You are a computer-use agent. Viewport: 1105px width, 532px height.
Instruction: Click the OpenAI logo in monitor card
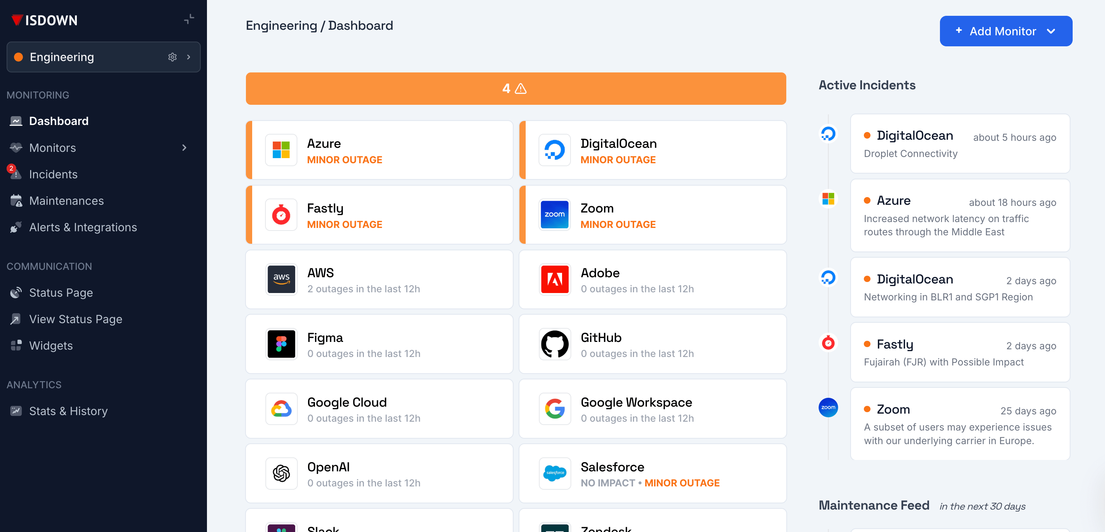pyautogui.click(x=282, y=474)
